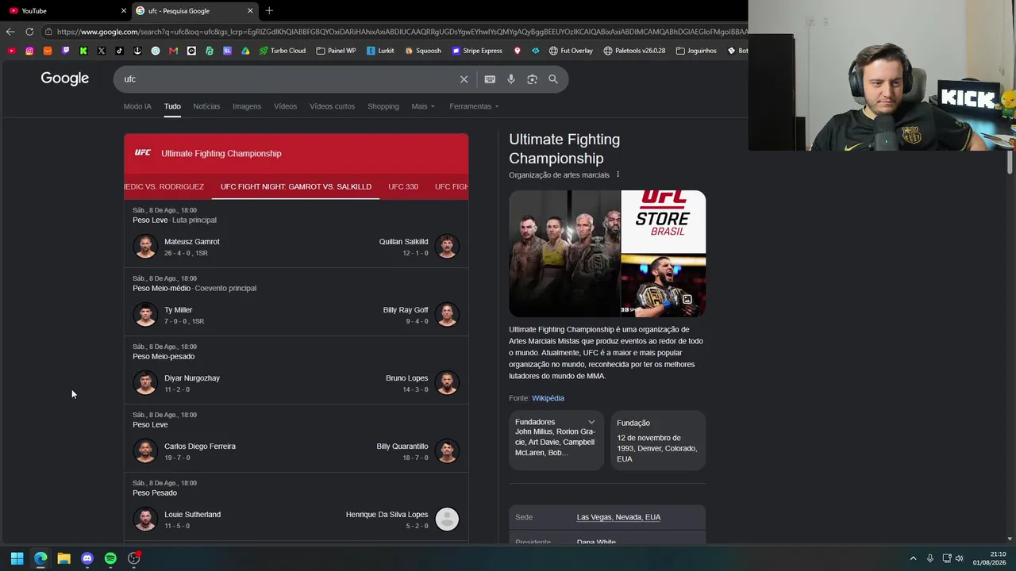This screenshot has width=1016, height=571.
Task: Open Spotify from the taskbar
Action: pyautogui.click(x=110, y=558)
